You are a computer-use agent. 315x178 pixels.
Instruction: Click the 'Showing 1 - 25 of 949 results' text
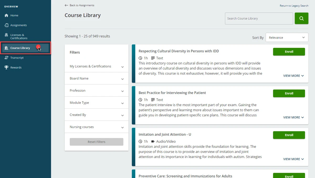[x=87, y=36]
